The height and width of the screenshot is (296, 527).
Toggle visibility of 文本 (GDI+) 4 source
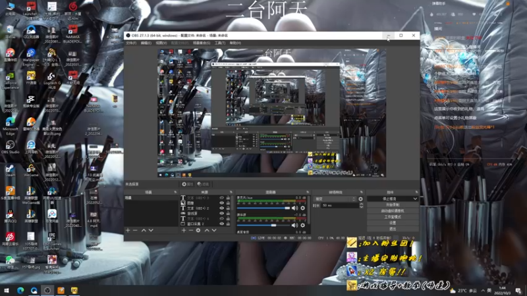pyautogui.click(x=221, y=218)
